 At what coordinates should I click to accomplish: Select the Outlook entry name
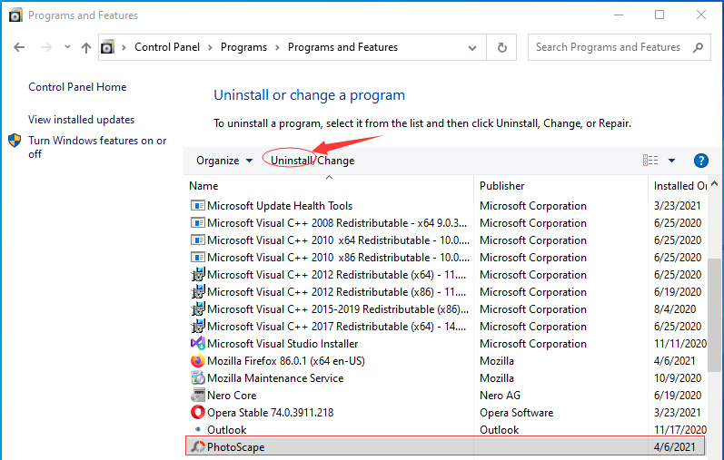click(227, 429)
